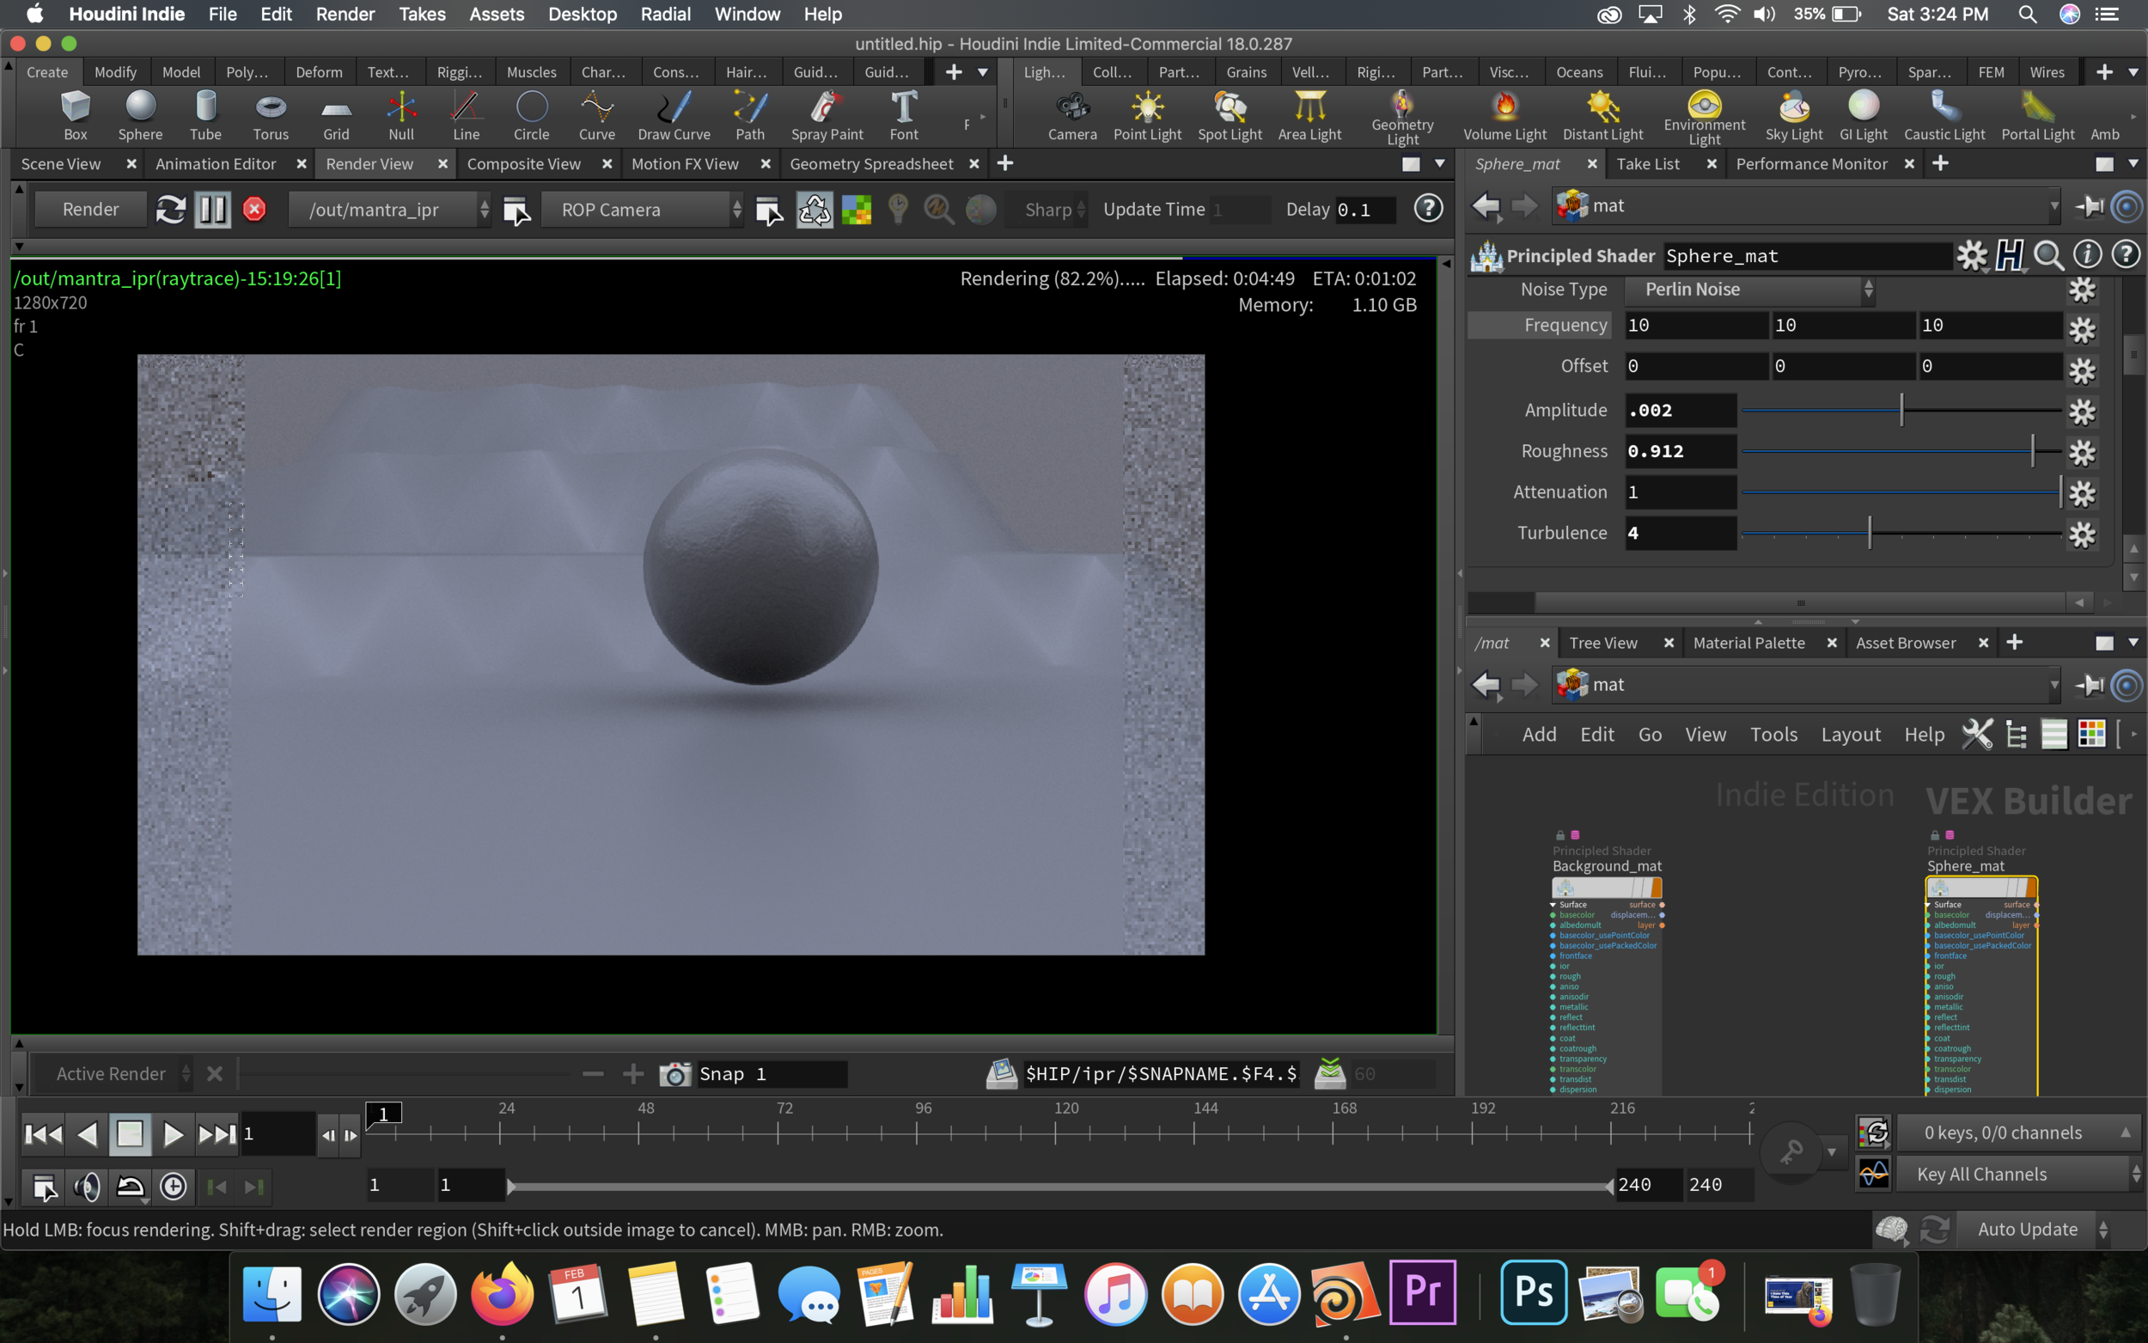Click the Environment Light tool
The height and width of the screenshot is (1343, 2148).
point(1703,115)
